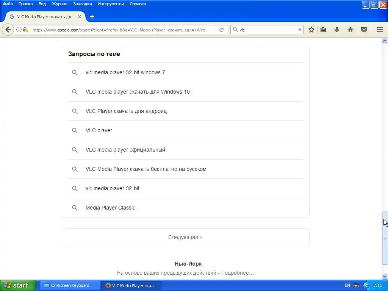Reload the page with the refresh icon
The height and width of the screenshot is (291, 388).
point(221,30)
